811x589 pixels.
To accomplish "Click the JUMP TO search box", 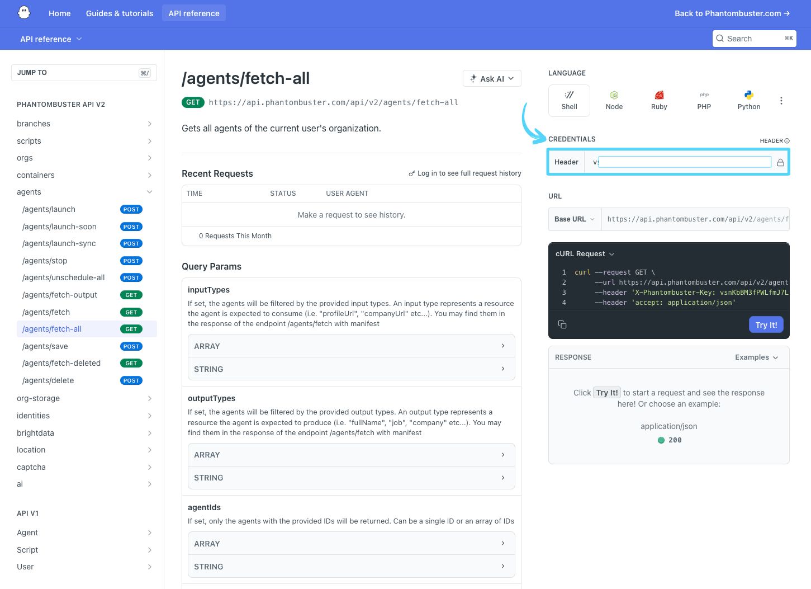I will coord(84,73).
